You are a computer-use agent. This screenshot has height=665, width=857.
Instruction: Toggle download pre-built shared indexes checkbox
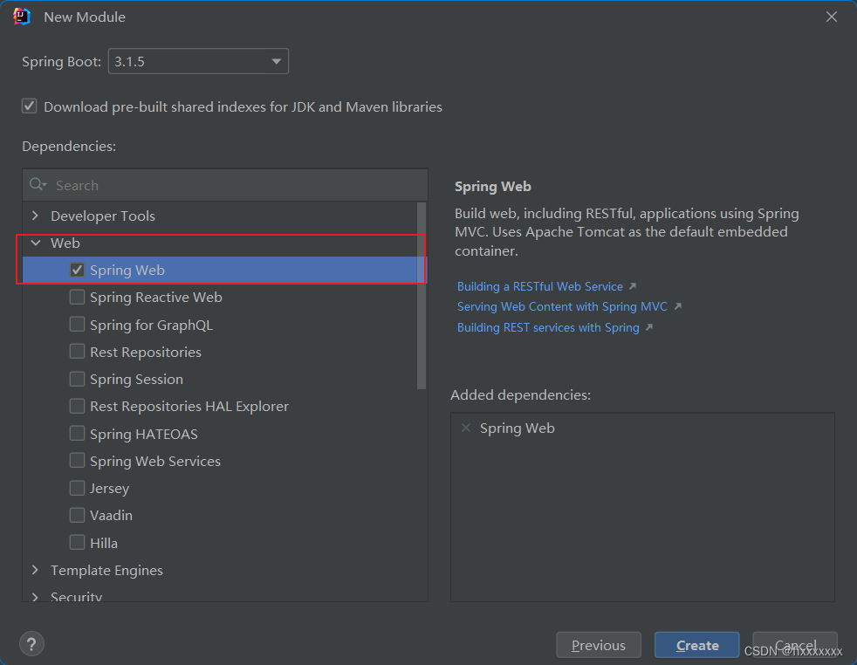[x=30, y=106]
